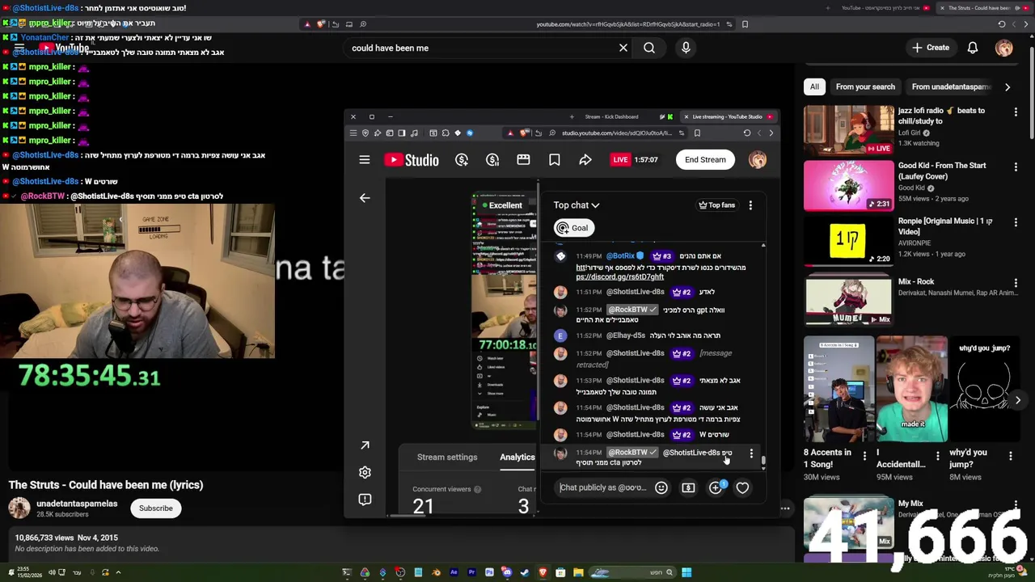Switch to Stream settings tab

pos(447,458)
